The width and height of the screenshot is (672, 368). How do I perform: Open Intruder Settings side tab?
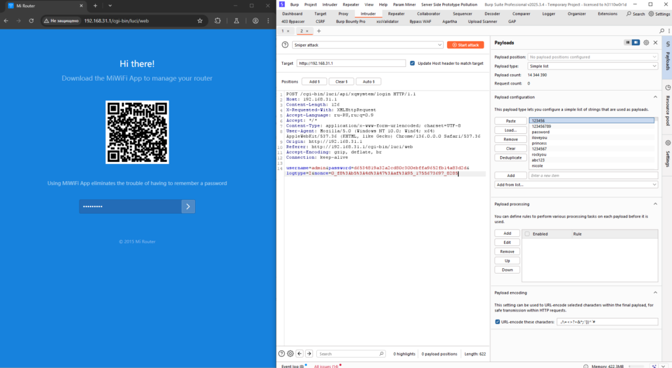click(x=667, y=154)
